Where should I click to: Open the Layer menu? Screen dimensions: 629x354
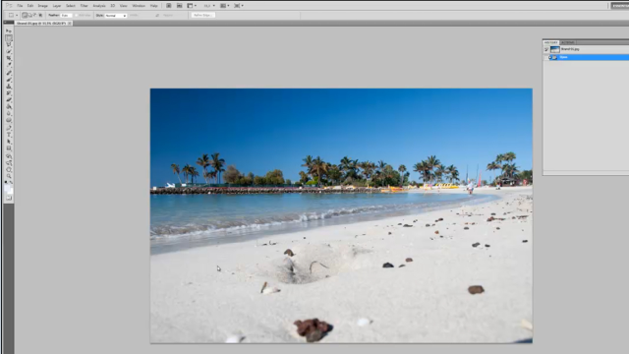(x=57, y=6)
